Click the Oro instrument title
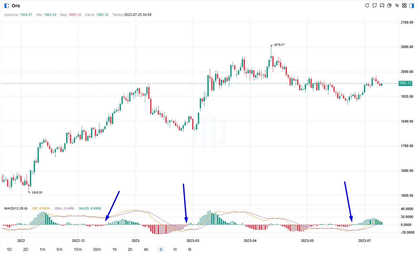Image resolution: width=418 pixels, height=254 pixels. [16, 6]
